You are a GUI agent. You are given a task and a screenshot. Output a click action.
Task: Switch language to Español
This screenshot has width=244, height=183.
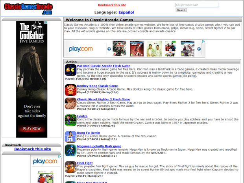click(126, 12)
